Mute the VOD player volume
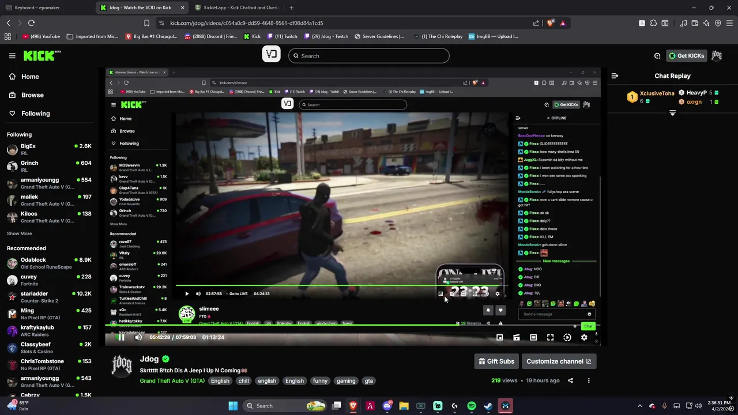The height and width of the screenshot is (415, 738). 138,337
